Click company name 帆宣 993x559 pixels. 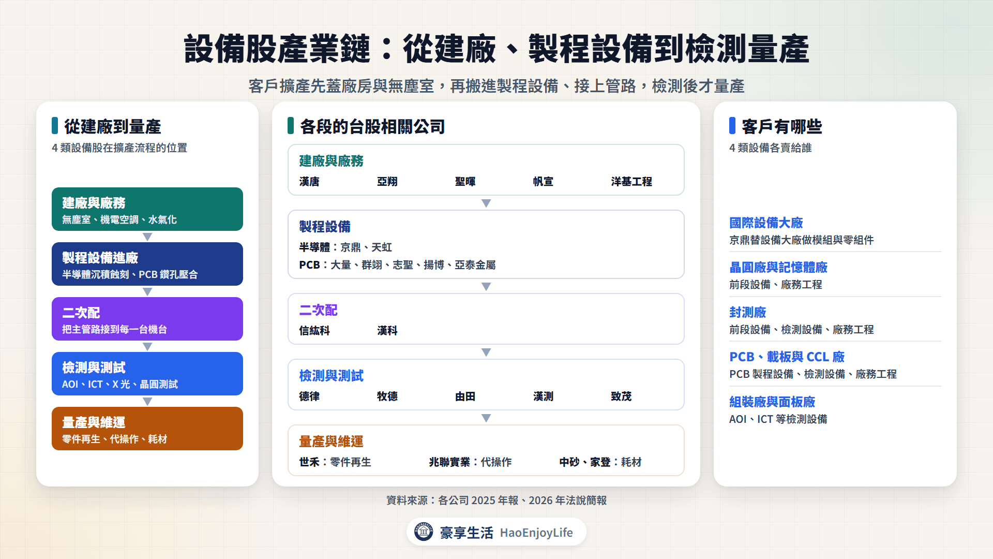(x=544, y=182)
